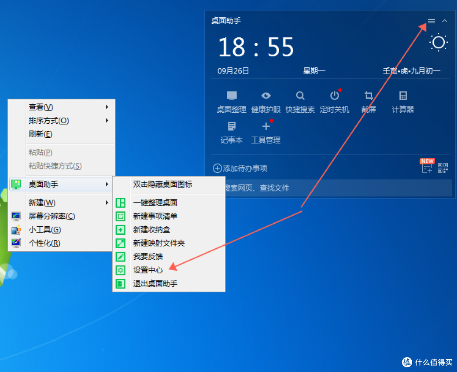Click the submenu arrow beside 新建(W)
Screen dimensions: 457x372
(107, 203)
